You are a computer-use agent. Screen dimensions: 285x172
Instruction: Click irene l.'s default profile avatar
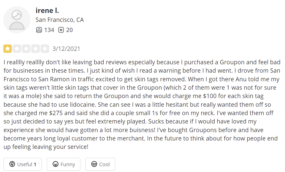[x=17, y=20]
